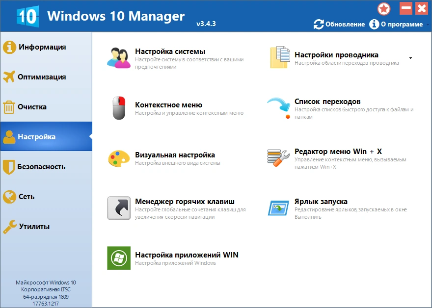Minimize the Windows 10 Manager window
Image resolution: width=432 pixels, height=308 pixels.
click(406, 8)
